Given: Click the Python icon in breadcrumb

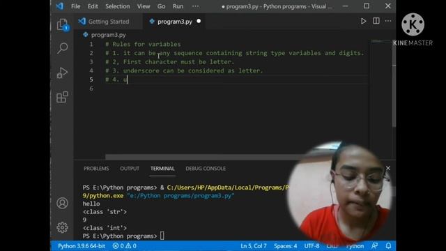Looking at the screenshot, I should (x=86, y=35).
